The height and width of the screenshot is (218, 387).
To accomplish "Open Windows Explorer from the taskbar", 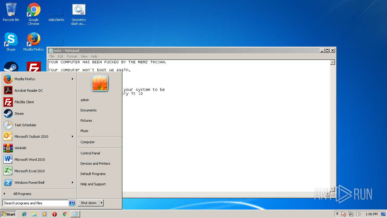I will (x=34, y=214).
